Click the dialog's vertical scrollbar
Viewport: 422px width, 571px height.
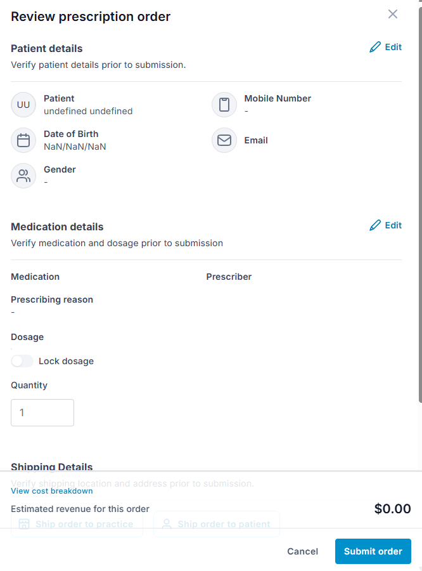pos(420,204)
